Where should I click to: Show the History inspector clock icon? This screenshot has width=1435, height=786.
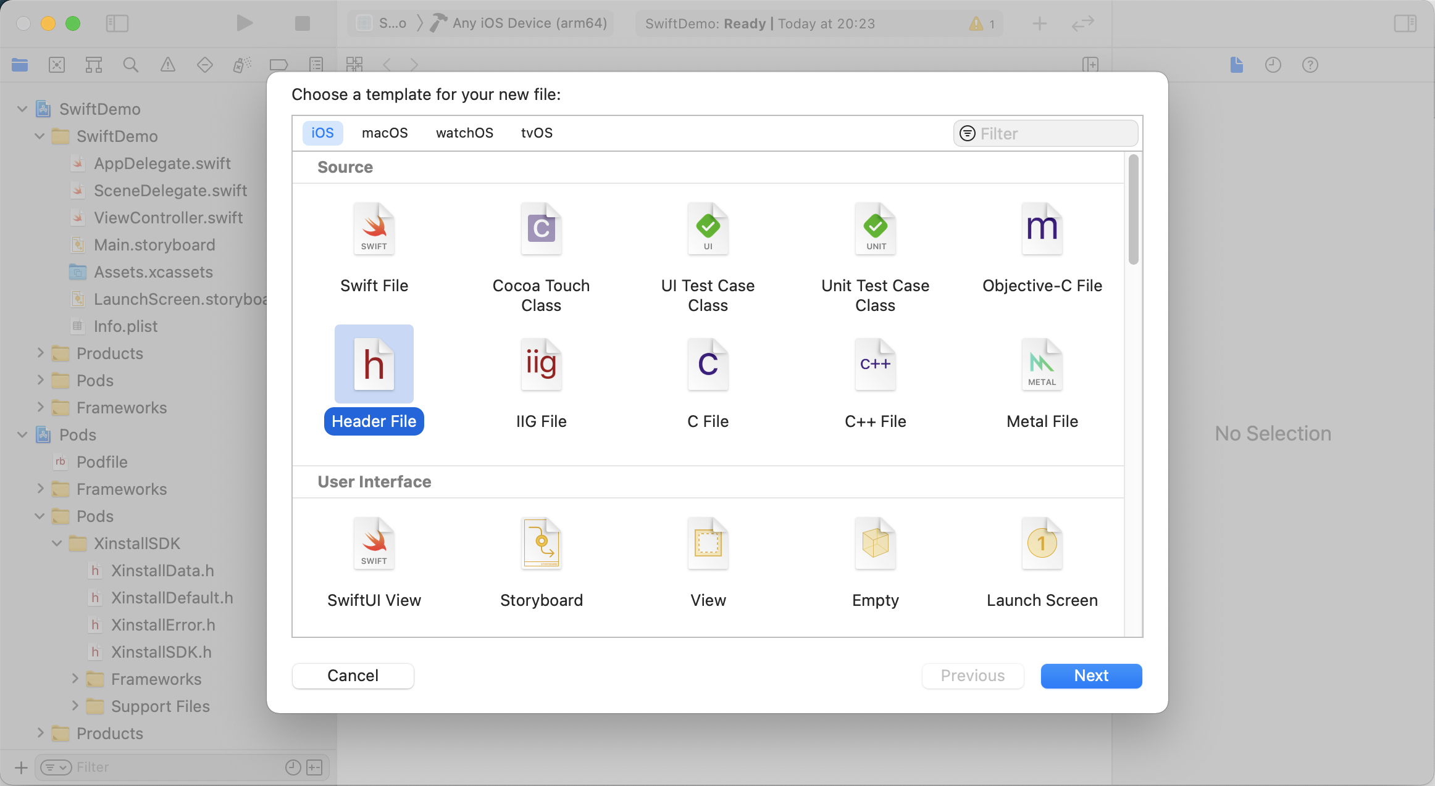coord(1273,65)
